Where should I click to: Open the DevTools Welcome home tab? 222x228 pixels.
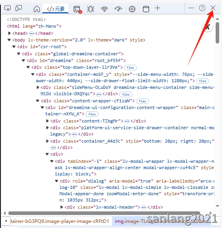click(x=37, y=9)
